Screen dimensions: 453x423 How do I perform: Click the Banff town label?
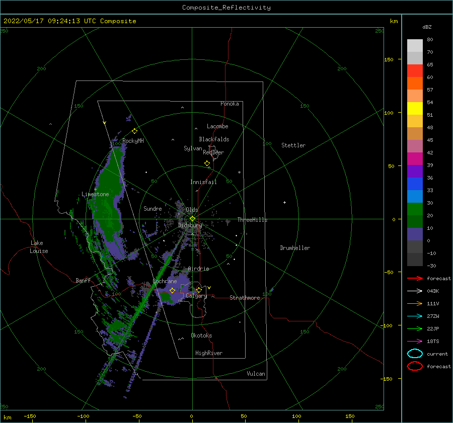point(83,280)
